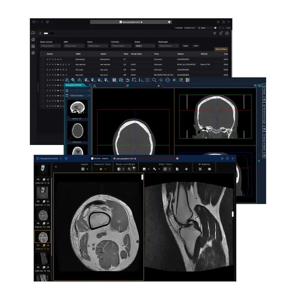Collapse MR viewer thumbnail panel with back chevron
The height and width of the screenshot is (300, 296).
tap(56, 167)
